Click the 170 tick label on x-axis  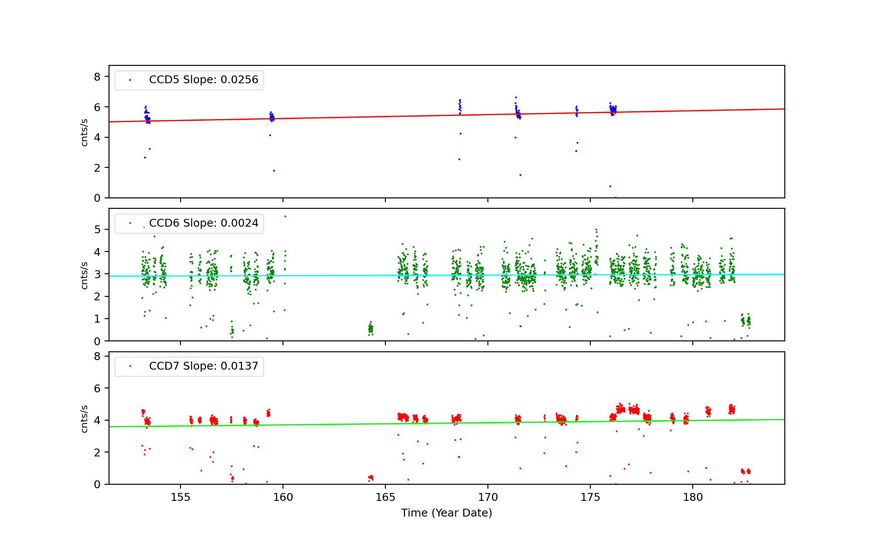click(x=488, y=497)
